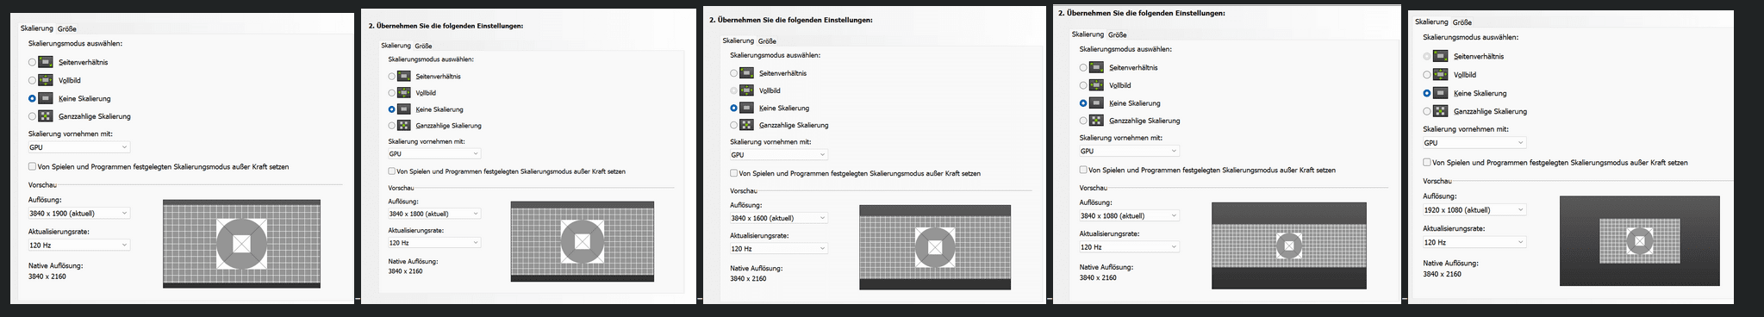The image size is (1764, 317).
Task: Open 120 Hz dropdown in 3840 x 1800 panel
Action: [x=434, y=243]
